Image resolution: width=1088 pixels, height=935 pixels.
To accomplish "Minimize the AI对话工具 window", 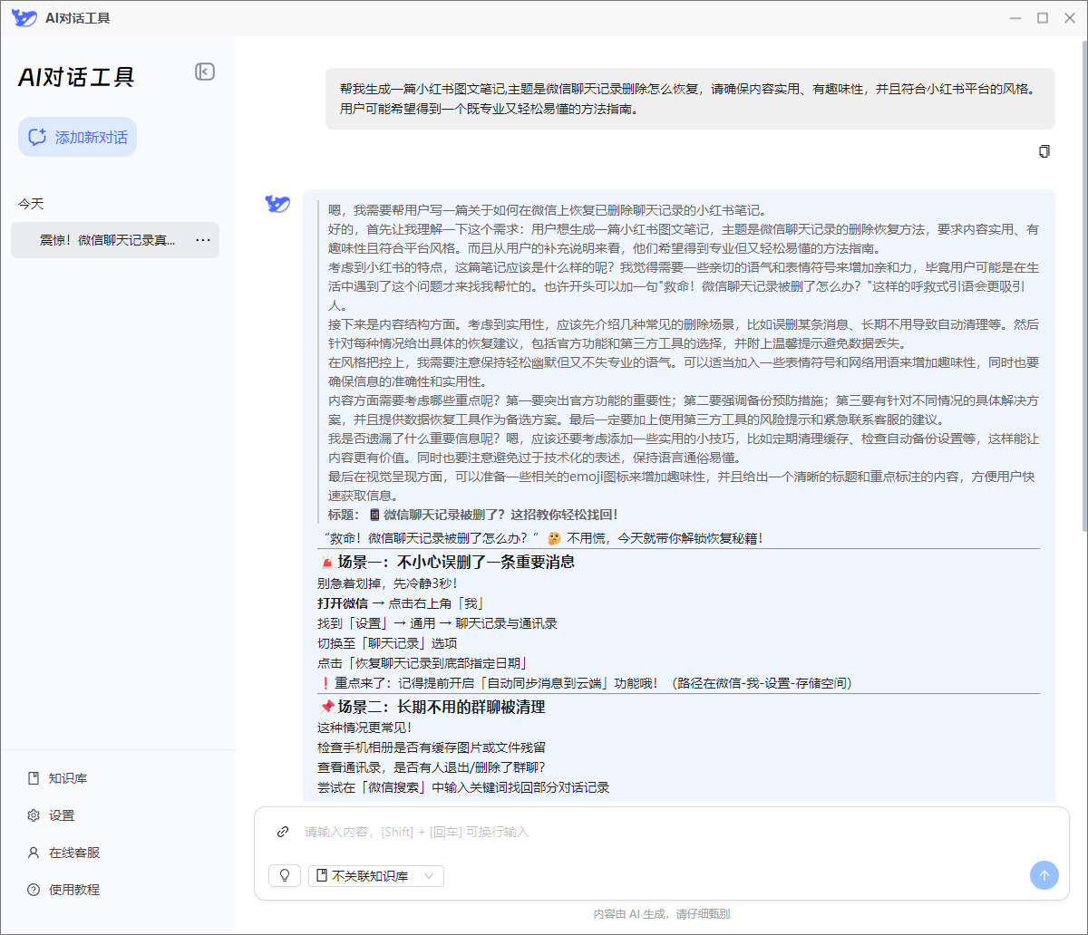I will (1016, 18).
